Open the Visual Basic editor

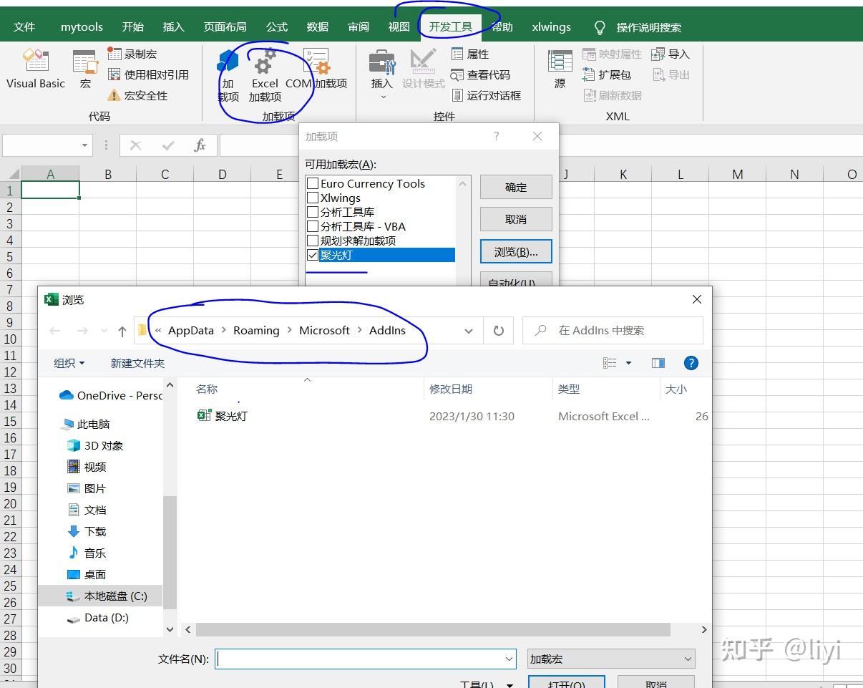36,69
